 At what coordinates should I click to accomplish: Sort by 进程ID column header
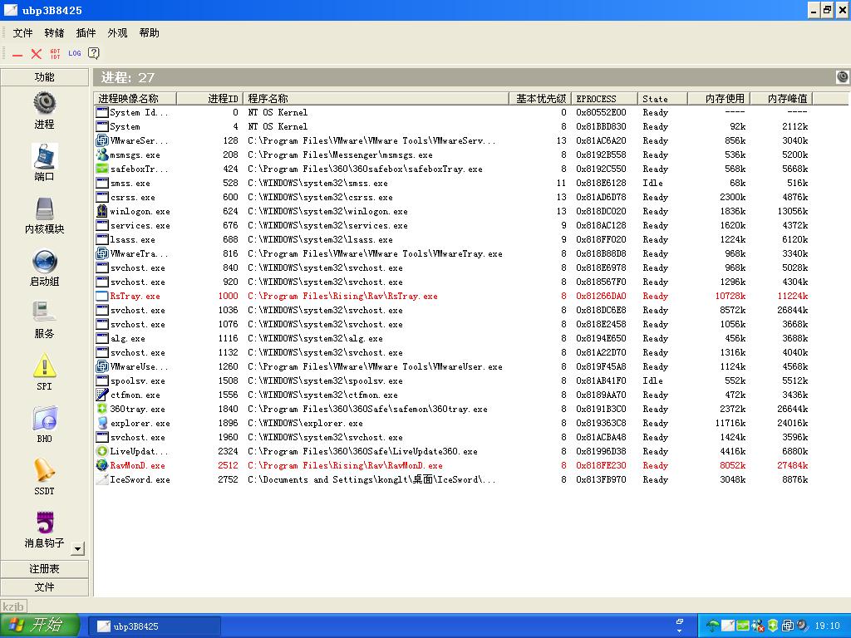pos(209,98)
